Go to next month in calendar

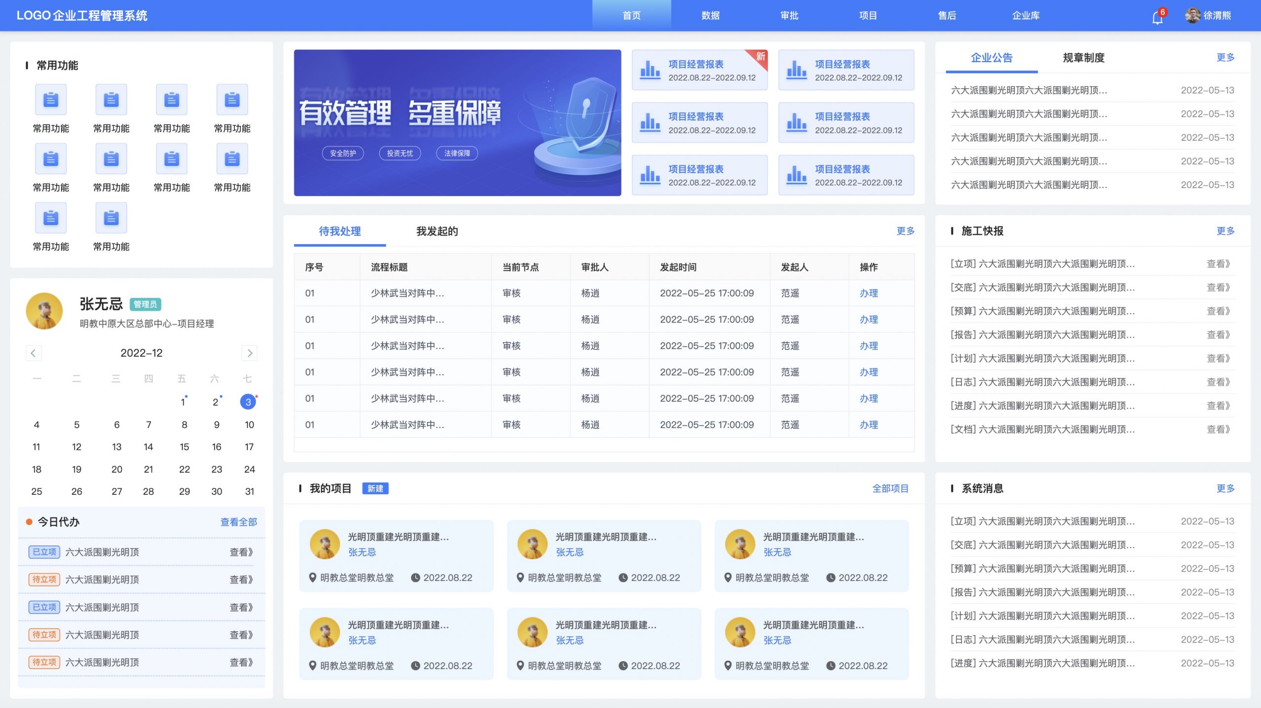[x=250, y=353]
